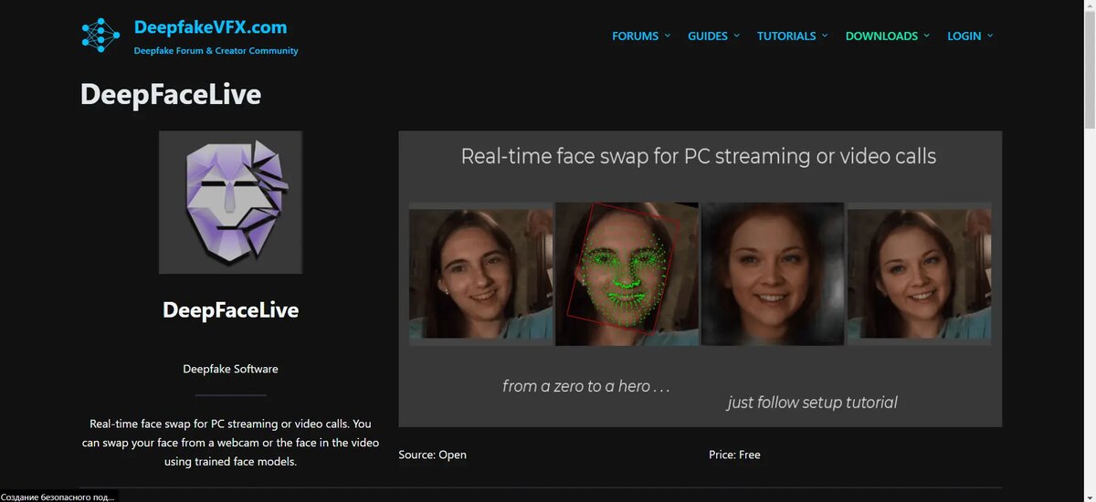Open the GUIDES menu
This screenshot has height=502, width=1096.
click(708, 37)
